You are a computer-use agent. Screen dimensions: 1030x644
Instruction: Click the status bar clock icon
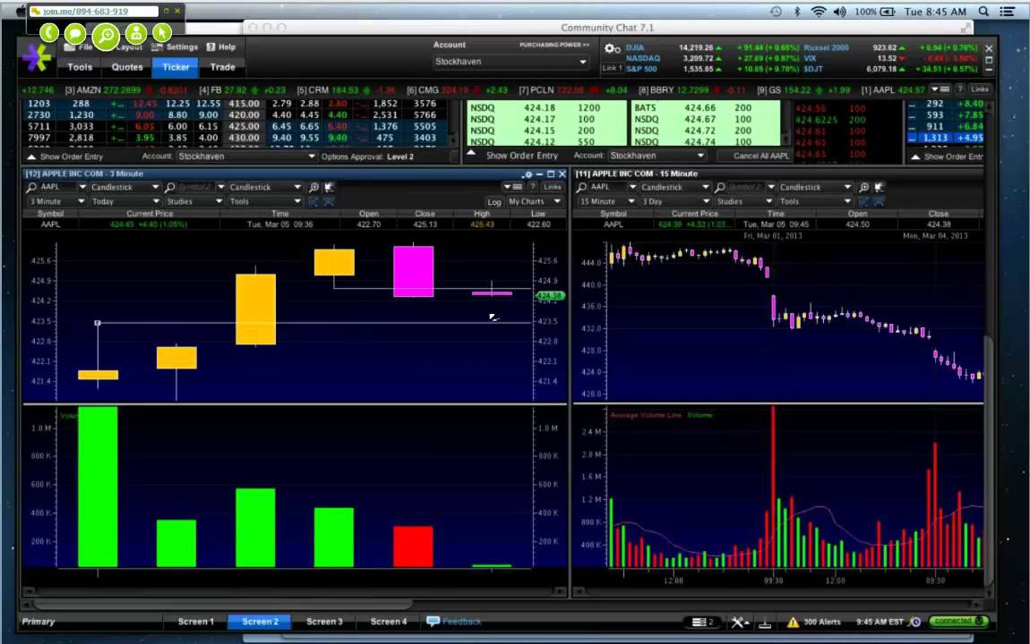click(914, 623)
